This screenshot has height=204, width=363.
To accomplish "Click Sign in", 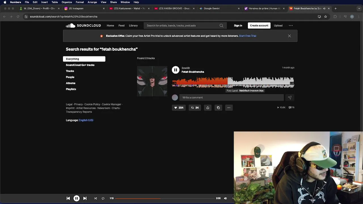I will pos(238,25).
